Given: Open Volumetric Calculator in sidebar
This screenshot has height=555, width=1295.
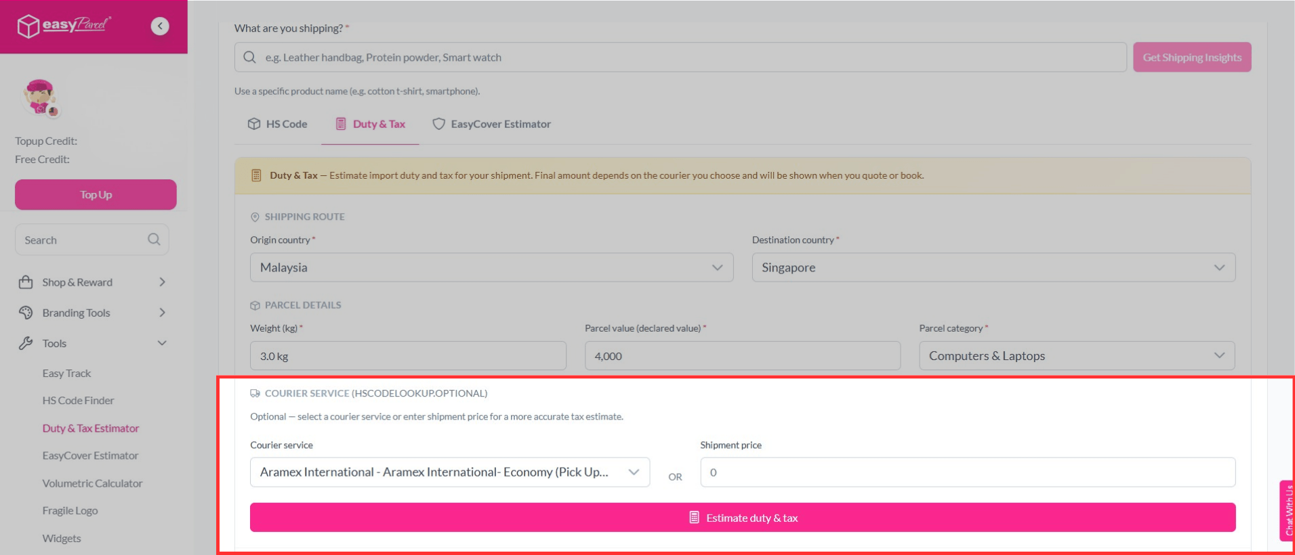Looking at the screenshot, I should click(92, 483).
